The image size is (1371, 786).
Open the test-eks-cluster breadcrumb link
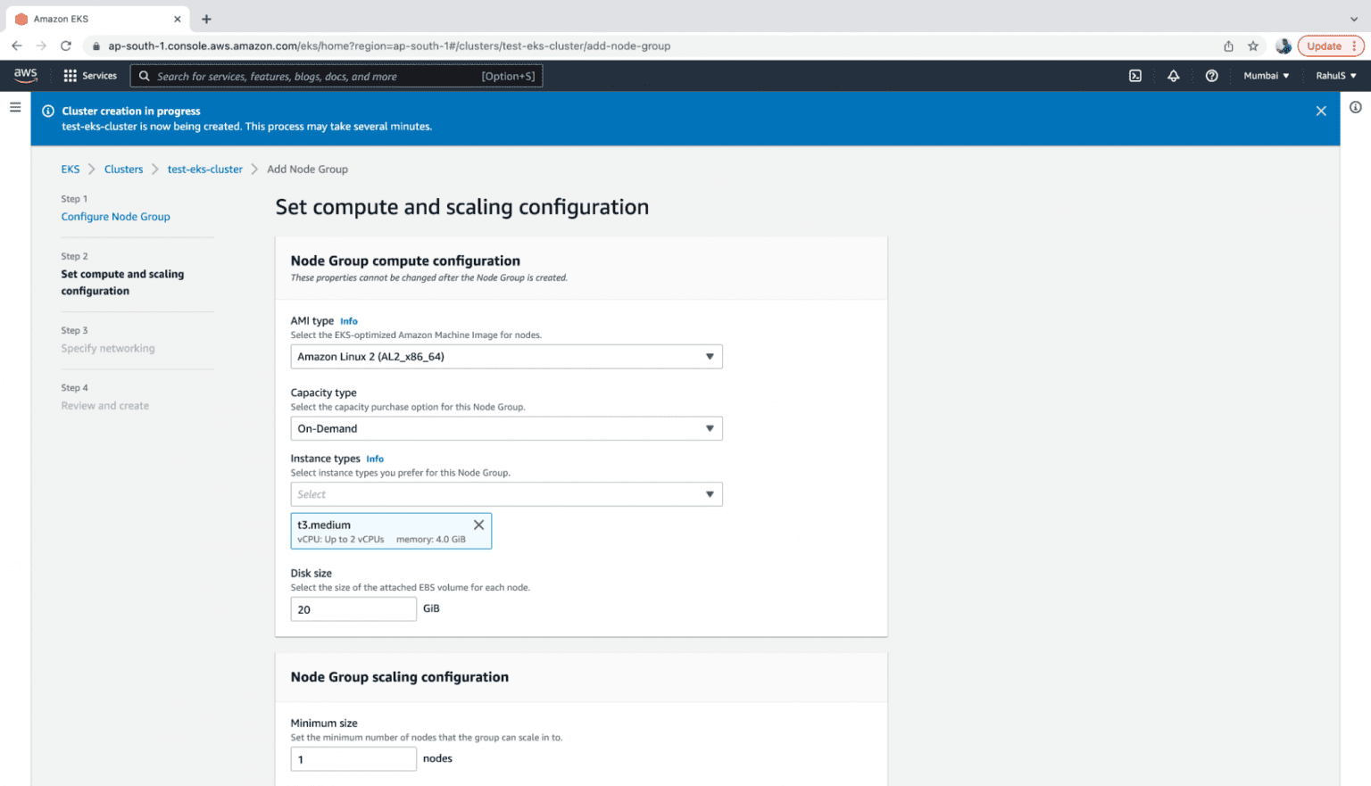[x=204, y=169]
